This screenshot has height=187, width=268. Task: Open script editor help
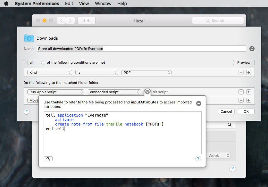(198, 159)
